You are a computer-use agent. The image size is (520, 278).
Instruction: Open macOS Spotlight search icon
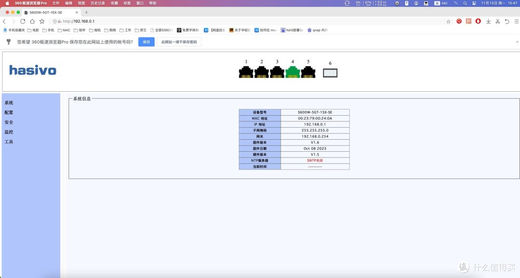point(465,3)
